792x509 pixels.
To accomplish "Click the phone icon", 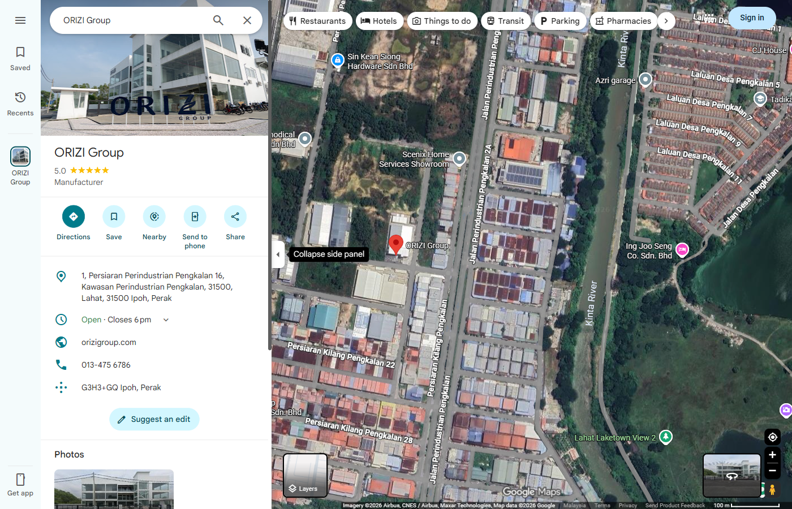I will pyautogui.click(x=61, y=365).
